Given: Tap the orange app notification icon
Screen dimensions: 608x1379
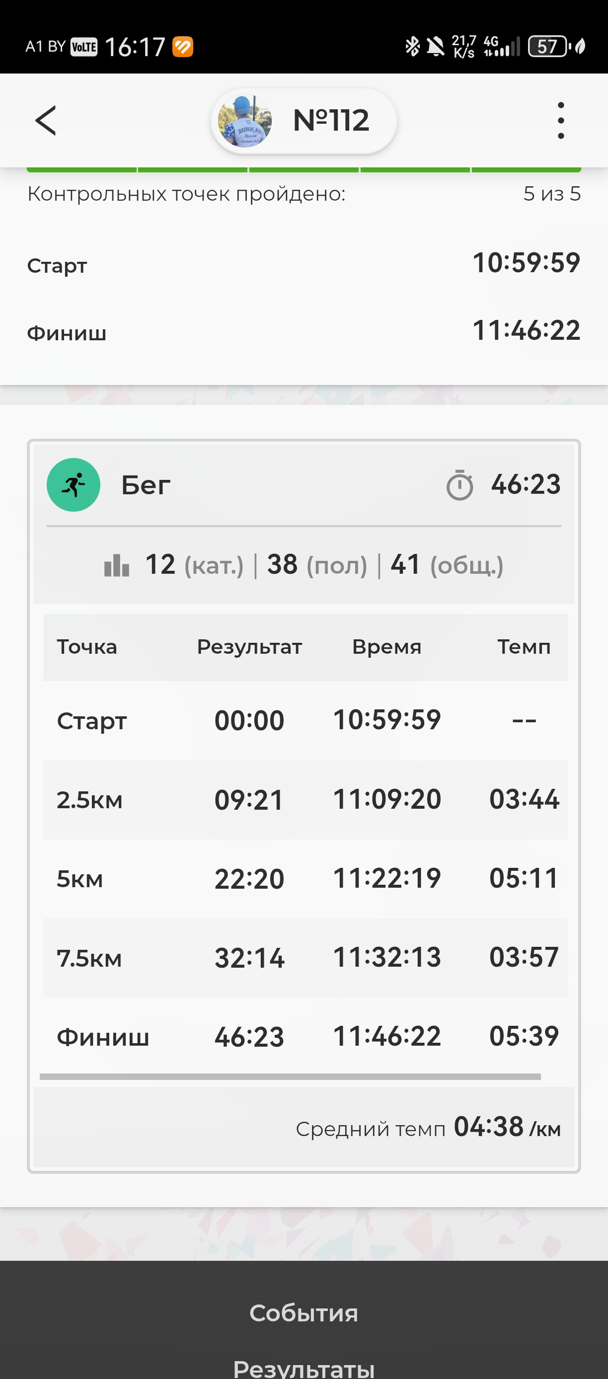Looking at the screenshot, I should [182, 47].
